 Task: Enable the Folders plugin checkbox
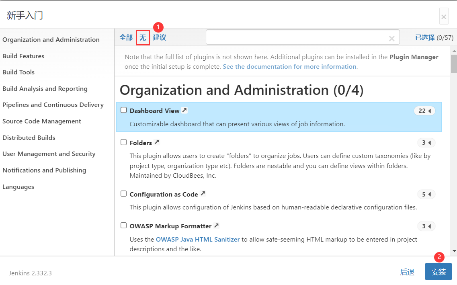pos(124,142)
